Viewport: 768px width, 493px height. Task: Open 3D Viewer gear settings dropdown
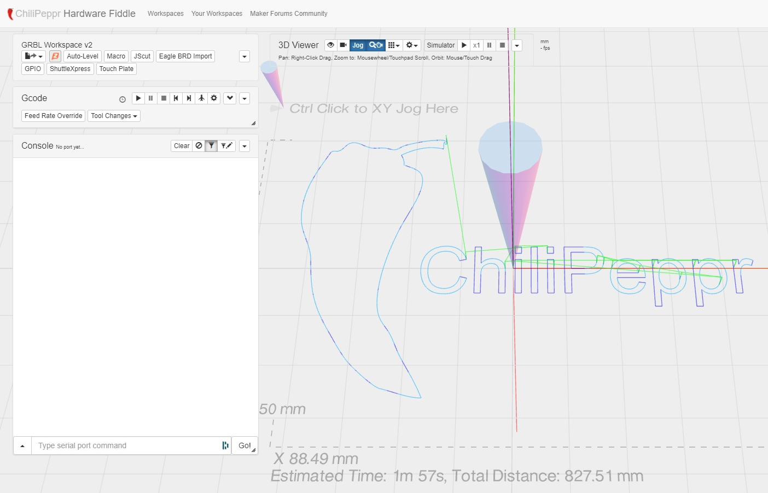tap(412, 45)
